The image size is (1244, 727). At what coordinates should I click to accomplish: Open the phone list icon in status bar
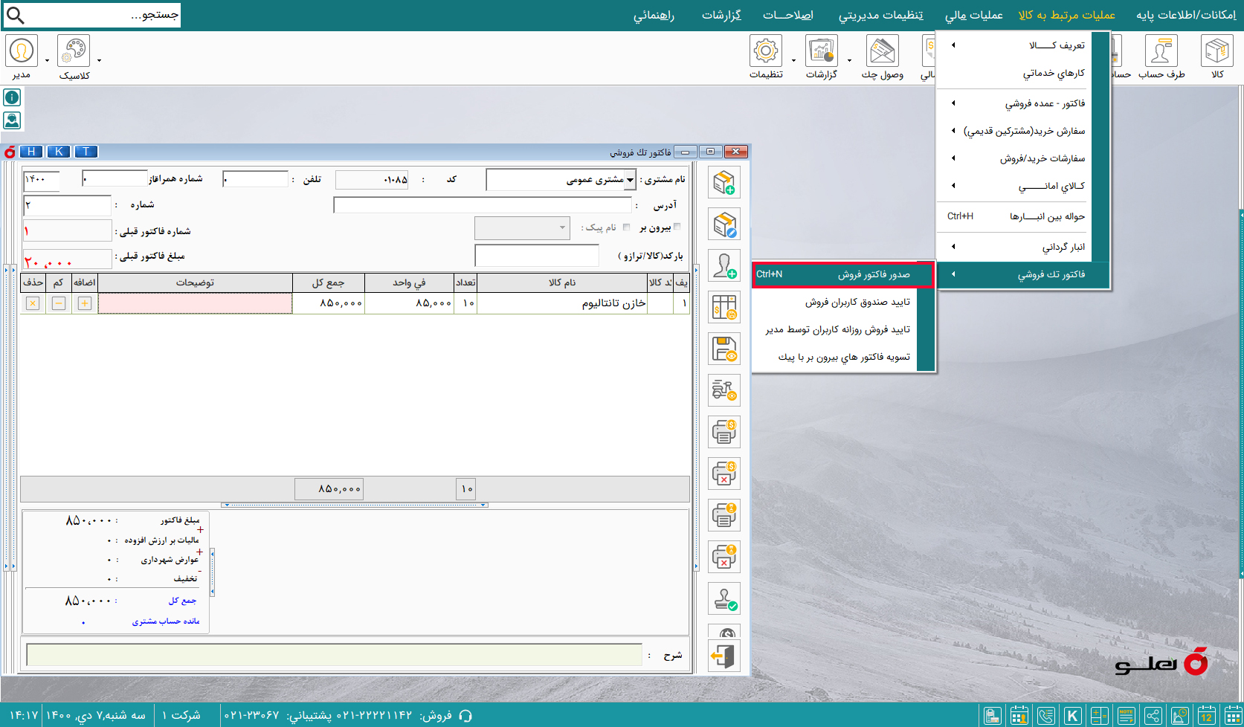tap(1045, 716)
